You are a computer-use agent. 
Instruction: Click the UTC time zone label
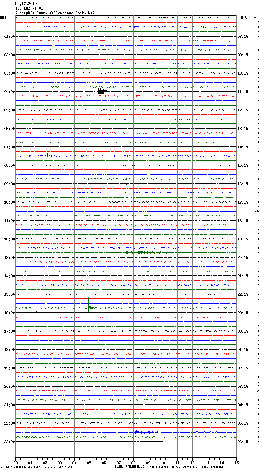(244, 18)
